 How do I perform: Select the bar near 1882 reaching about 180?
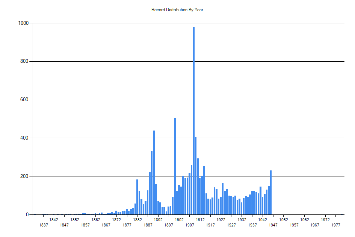137,197
